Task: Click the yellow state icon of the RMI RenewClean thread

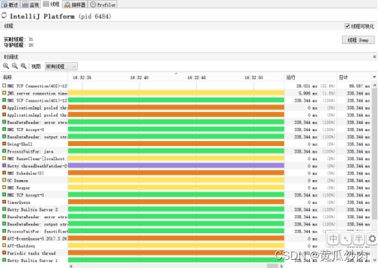Action: tap(4, 158)
